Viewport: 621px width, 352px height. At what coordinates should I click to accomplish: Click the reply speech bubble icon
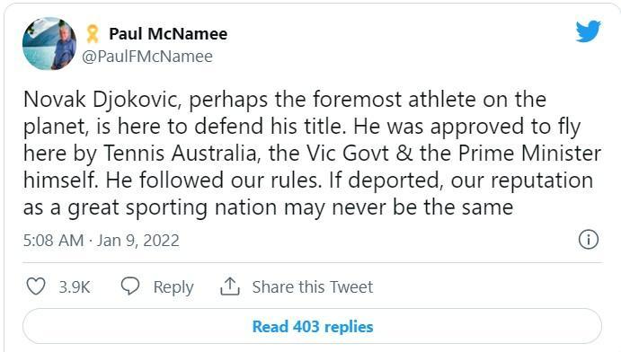pos(130,286)
